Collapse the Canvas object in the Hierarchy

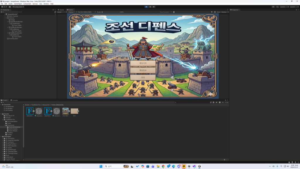pyautogui.click(x=6, y=18)
